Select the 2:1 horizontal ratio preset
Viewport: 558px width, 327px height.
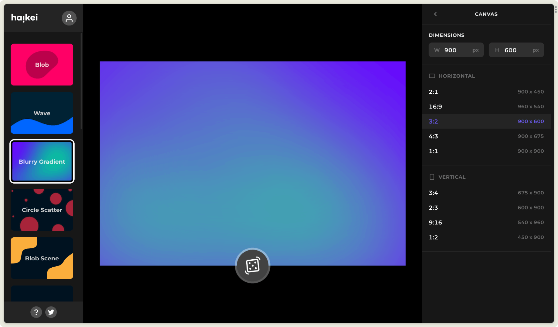pyautogui.click(x=486, y=92)
